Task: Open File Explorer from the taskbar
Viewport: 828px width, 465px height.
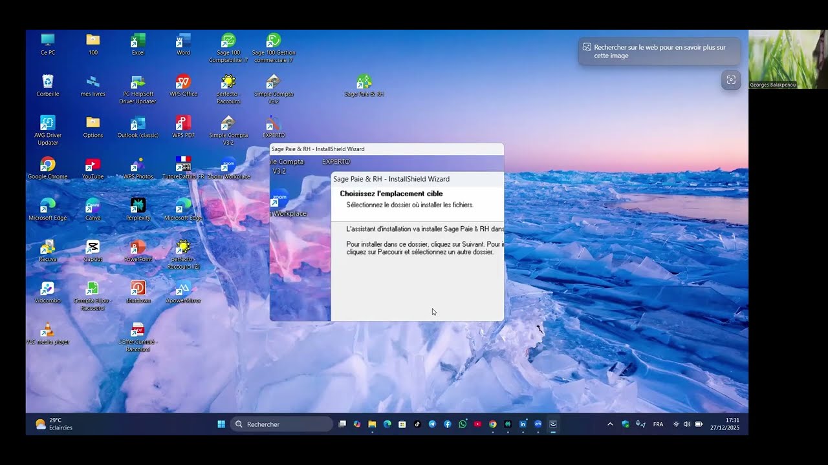Action: (372, 424)
